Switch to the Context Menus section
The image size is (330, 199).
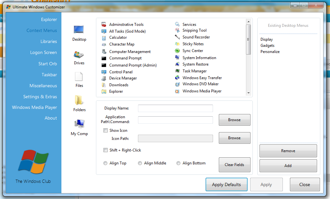(42, 30)
